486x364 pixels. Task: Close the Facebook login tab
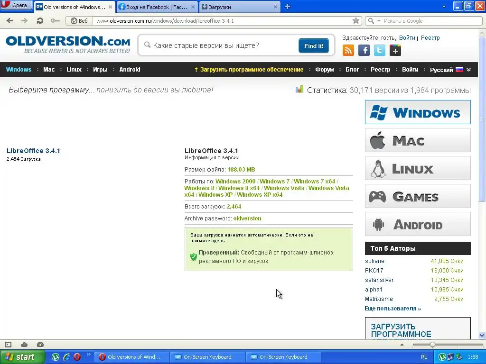(193, 7)
